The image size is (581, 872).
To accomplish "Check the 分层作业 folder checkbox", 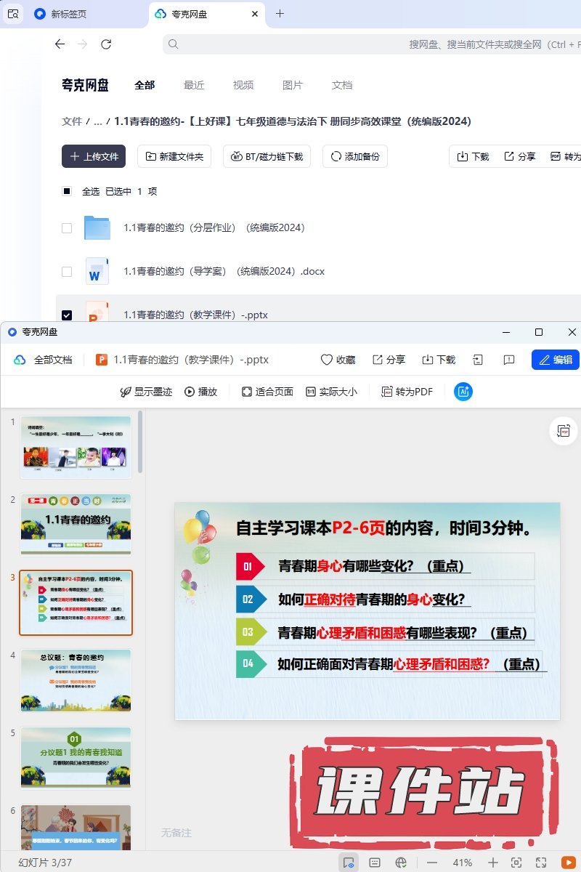I will point(67,227).
